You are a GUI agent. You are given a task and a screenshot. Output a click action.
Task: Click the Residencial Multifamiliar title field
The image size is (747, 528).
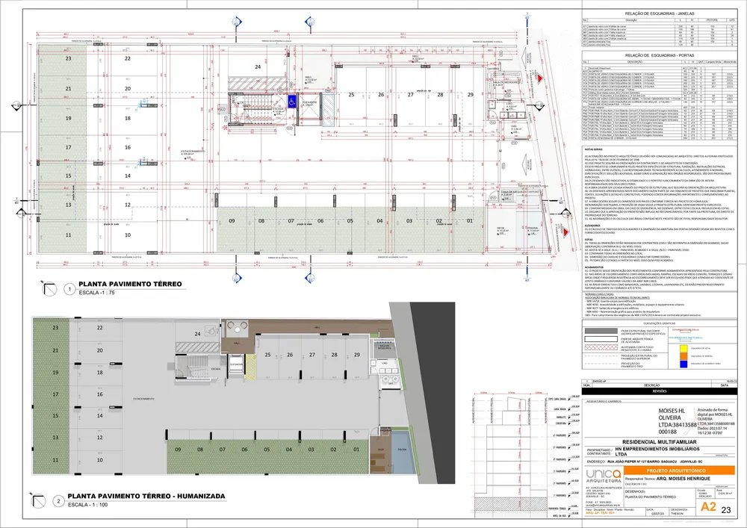(x=660, y=442)
